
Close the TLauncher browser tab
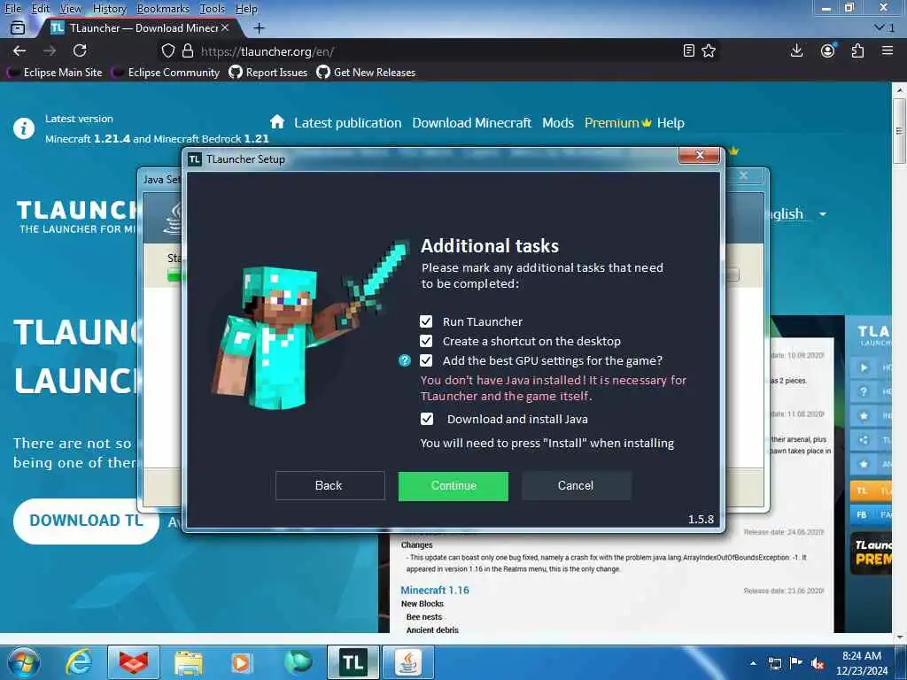(x=225, y=27)
